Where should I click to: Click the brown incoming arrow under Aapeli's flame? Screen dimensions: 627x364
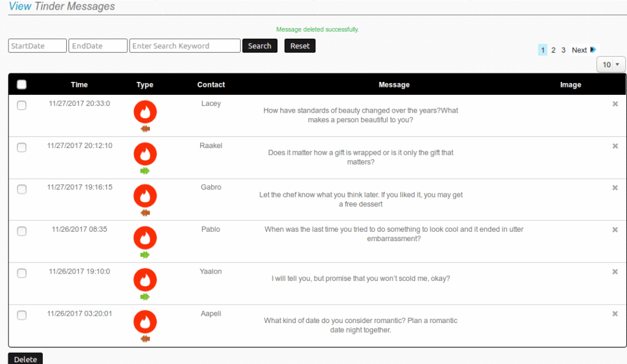pyautogui.click(x=145, y=339)
